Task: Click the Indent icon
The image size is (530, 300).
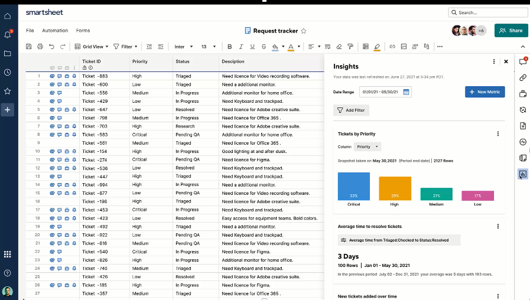Action: (x=161, y=47)
